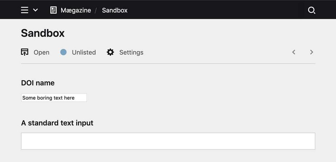The height and width of the screenshot is (162, 336).
Task: Click the Open label in page toolbar
Action: click(41, 52)
